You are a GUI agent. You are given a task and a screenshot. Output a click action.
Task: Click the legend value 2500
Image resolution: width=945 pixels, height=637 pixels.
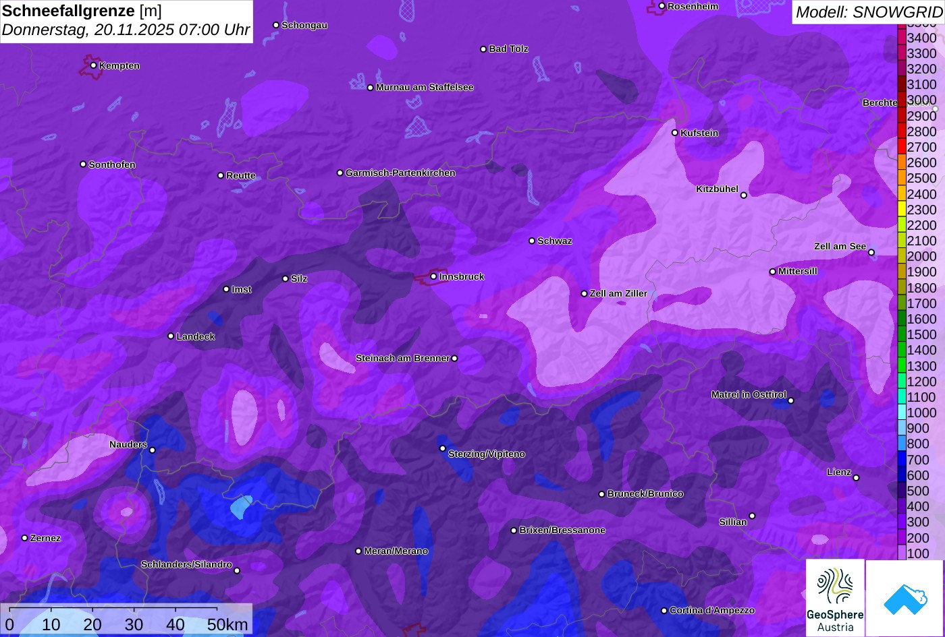pyautogui.click(x=922, y=178)
